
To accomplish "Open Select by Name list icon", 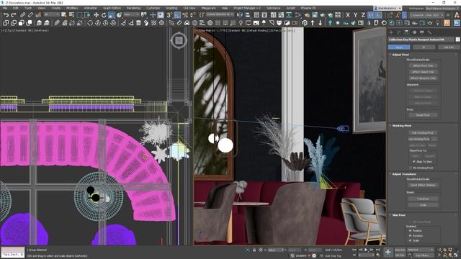I will click(71, 14).
